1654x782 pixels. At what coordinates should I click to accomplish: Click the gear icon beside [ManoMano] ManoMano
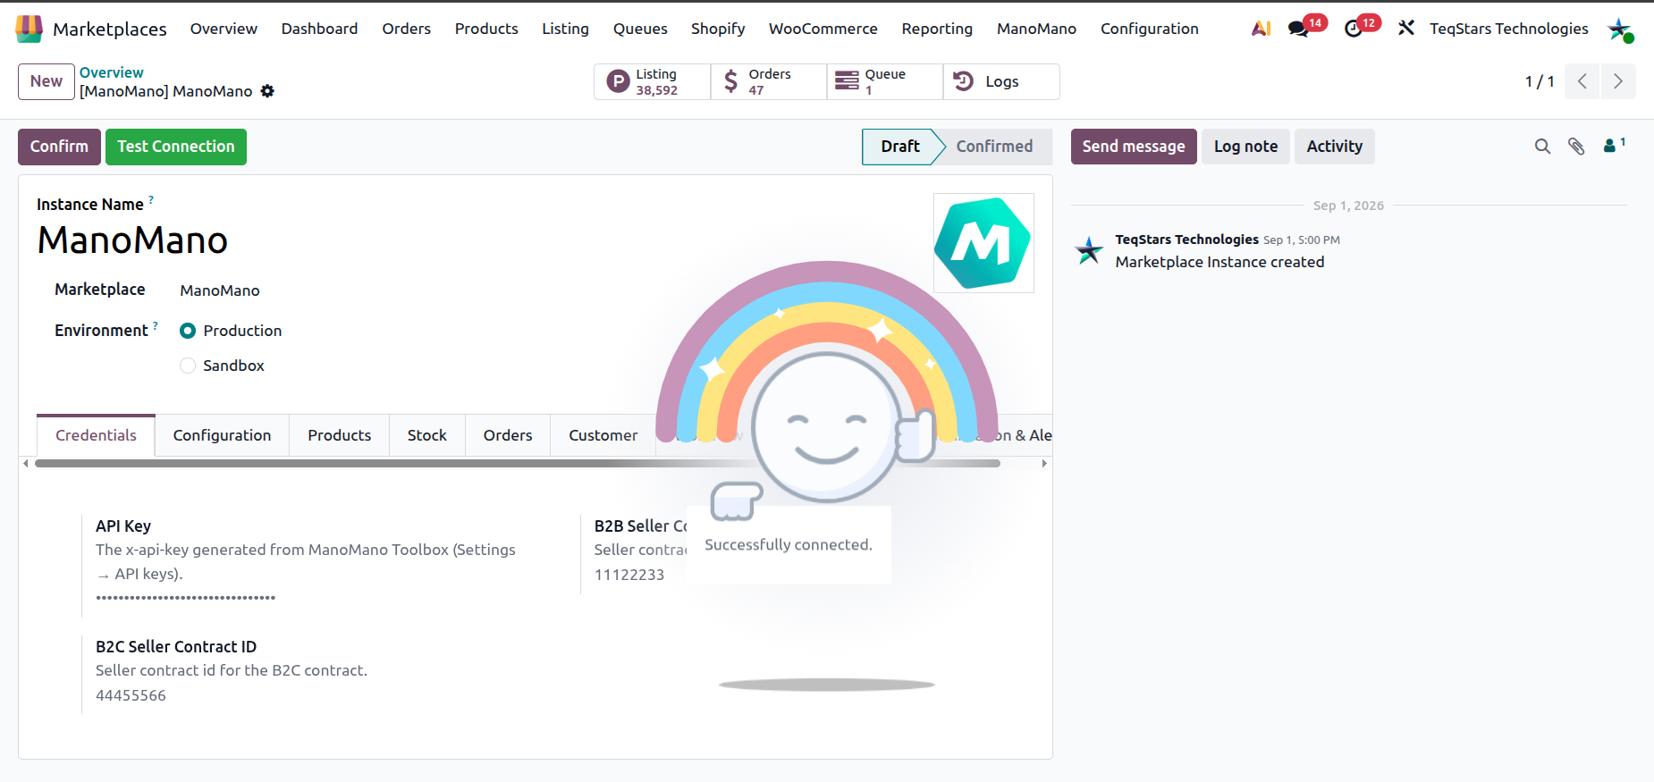pyautogui.click(x=267, y=91)
